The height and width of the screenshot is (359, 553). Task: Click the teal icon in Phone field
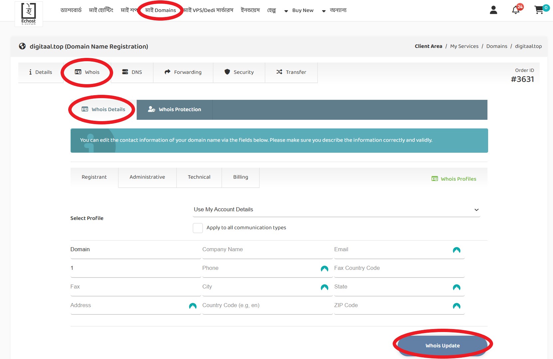[324, 269]
